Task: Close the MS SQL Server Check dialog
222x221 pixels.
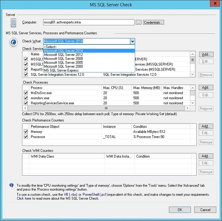Action: (x=215, y=3)
